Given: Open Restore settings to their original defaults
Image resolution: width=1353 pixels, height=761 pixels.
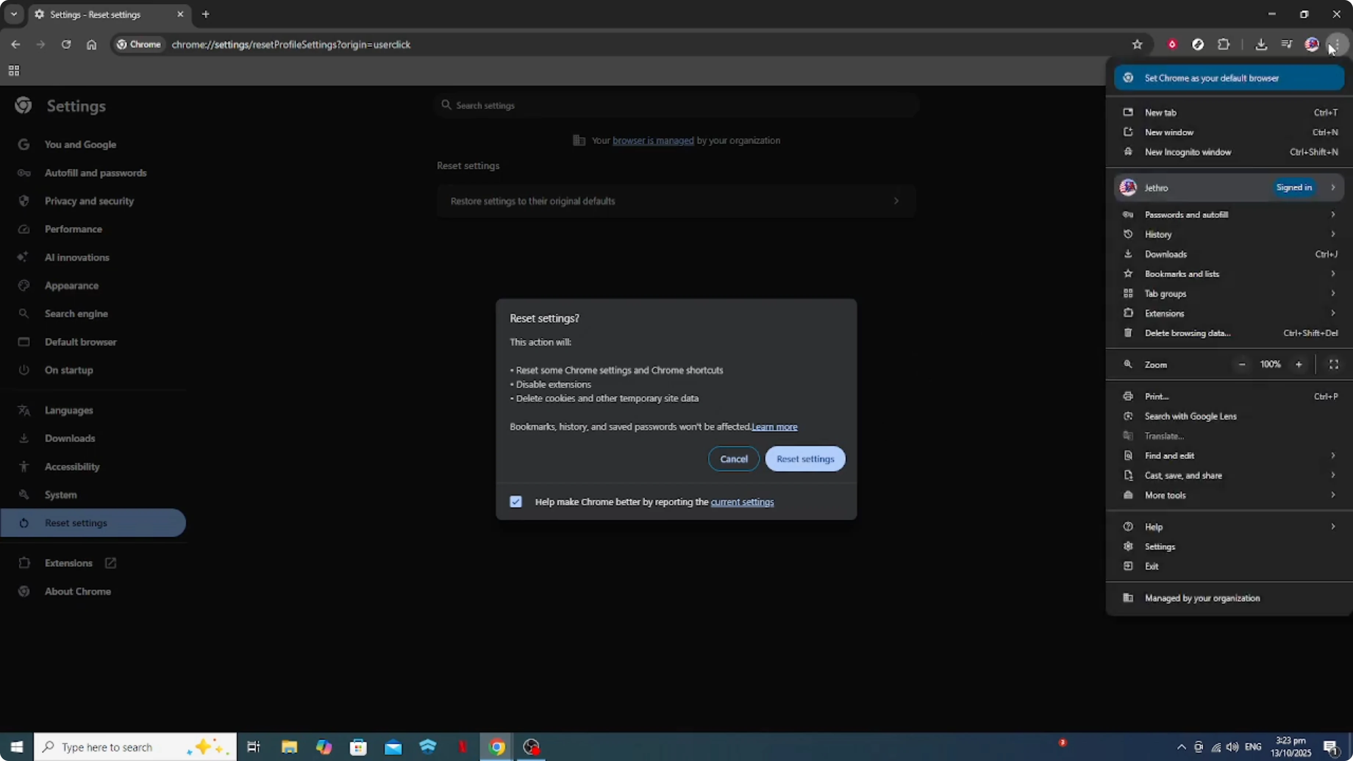Looking at the screenshot, I should coord(676,201).
